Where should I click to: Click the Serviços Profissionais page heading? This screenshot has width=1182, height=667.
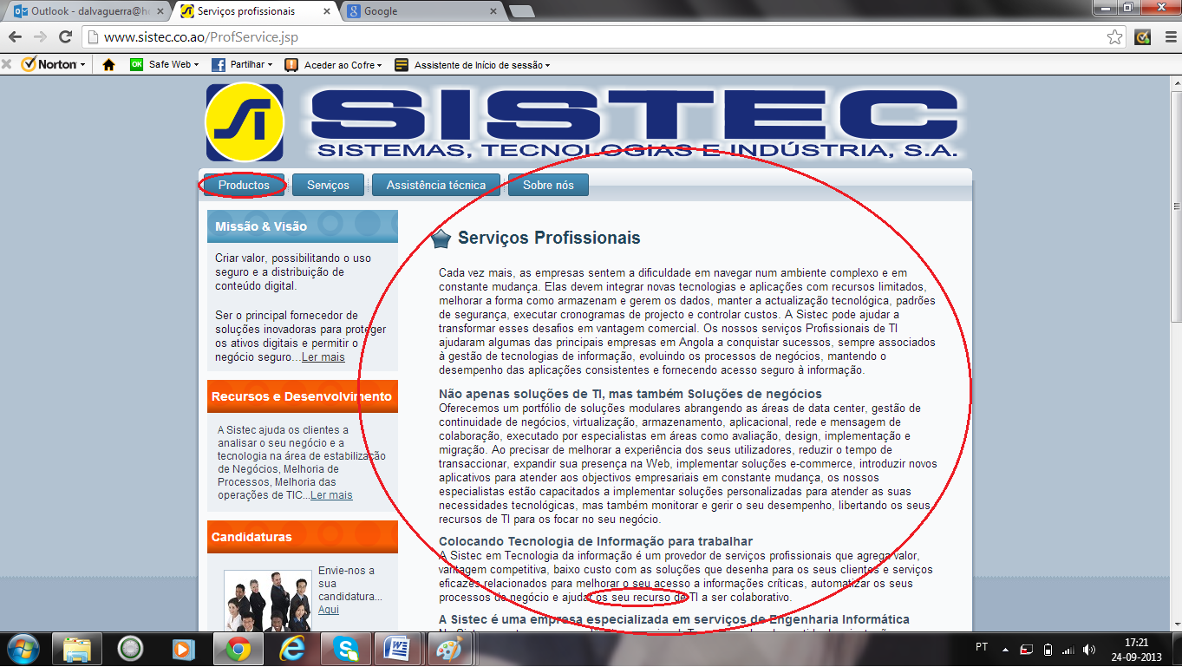pyautogui.click(x=549, y=238)
